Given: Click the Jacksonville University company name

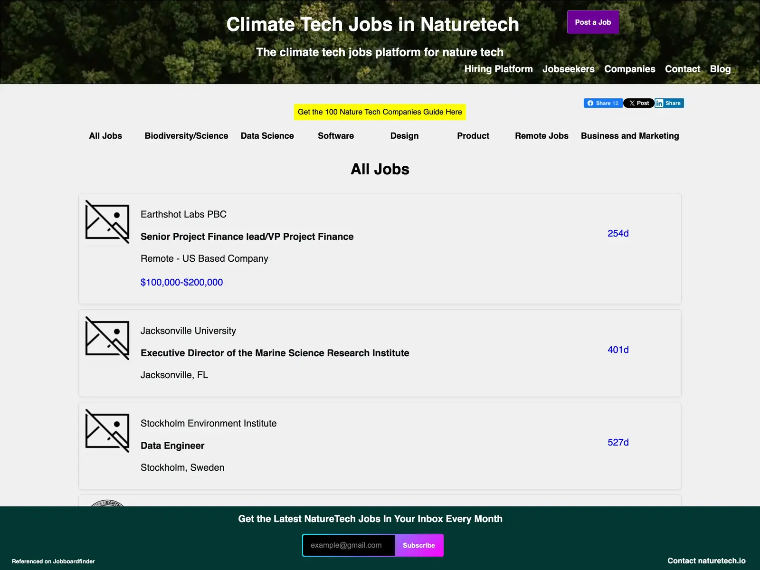Looking at the screenshot, I should pyautogui.click(x=188, y=331).
